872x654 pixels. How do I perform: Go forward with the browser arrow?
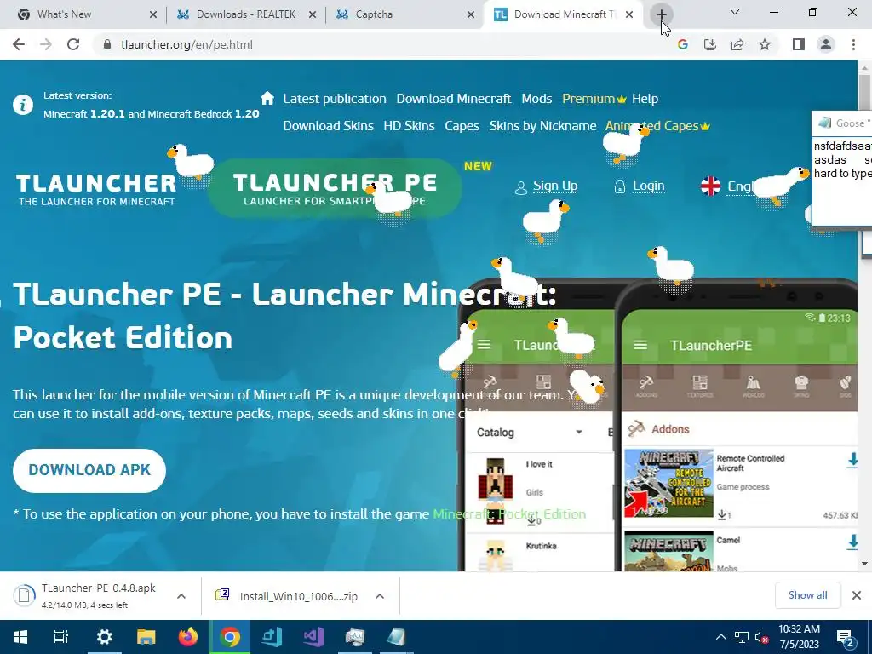click(46, 44)
